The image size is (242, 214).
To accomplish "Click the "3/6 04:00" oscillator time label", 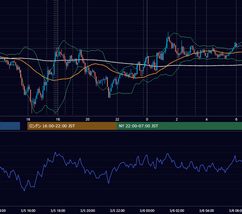I will click(206, 210).
